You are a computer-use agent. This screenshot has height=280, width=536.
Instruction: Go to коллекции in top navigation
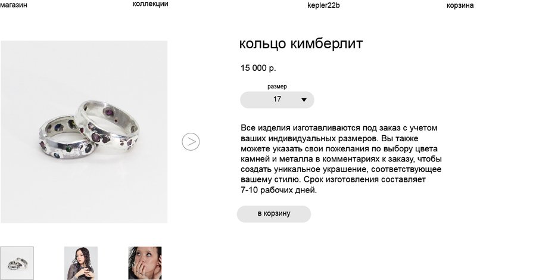pyautogui.click(x=151, y=4)
